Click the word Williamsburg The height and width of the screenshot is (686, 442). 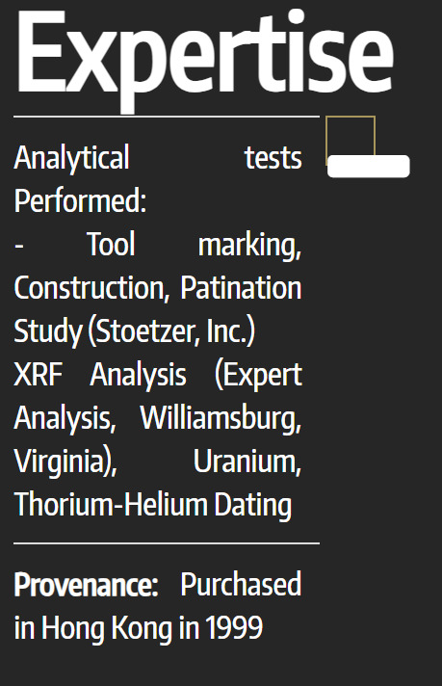(x=221, y=419)
